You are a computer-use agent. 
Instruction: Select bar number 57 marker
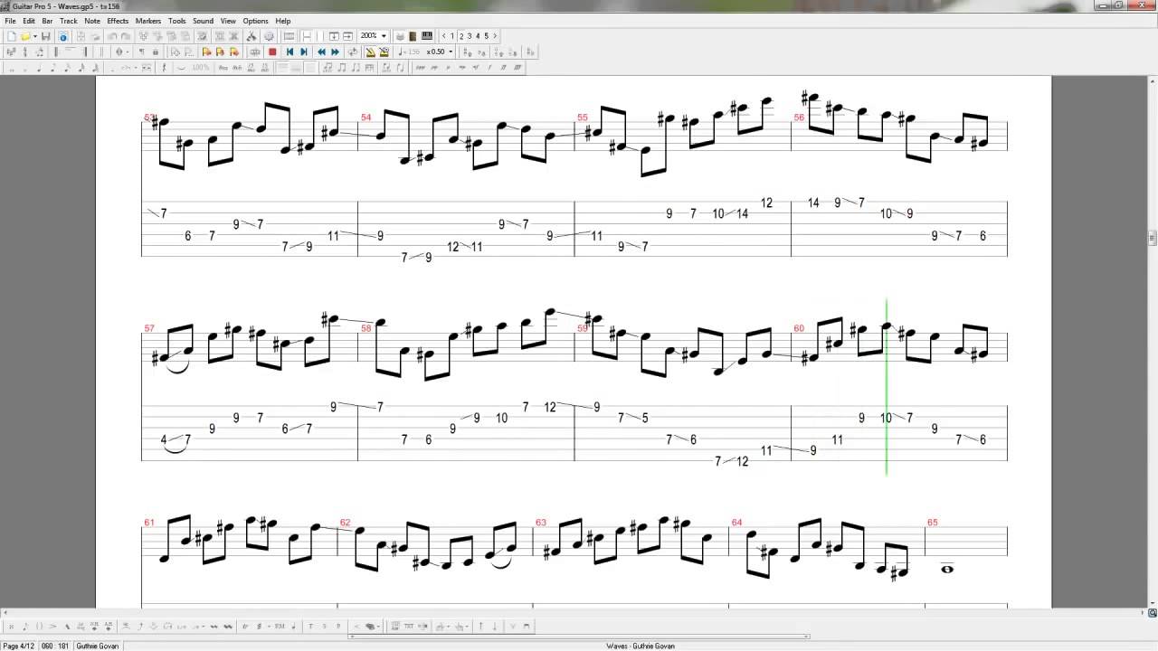pos(149,328)
